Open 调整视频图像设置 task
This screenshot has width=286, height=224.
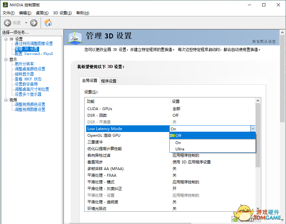point(30,110)
